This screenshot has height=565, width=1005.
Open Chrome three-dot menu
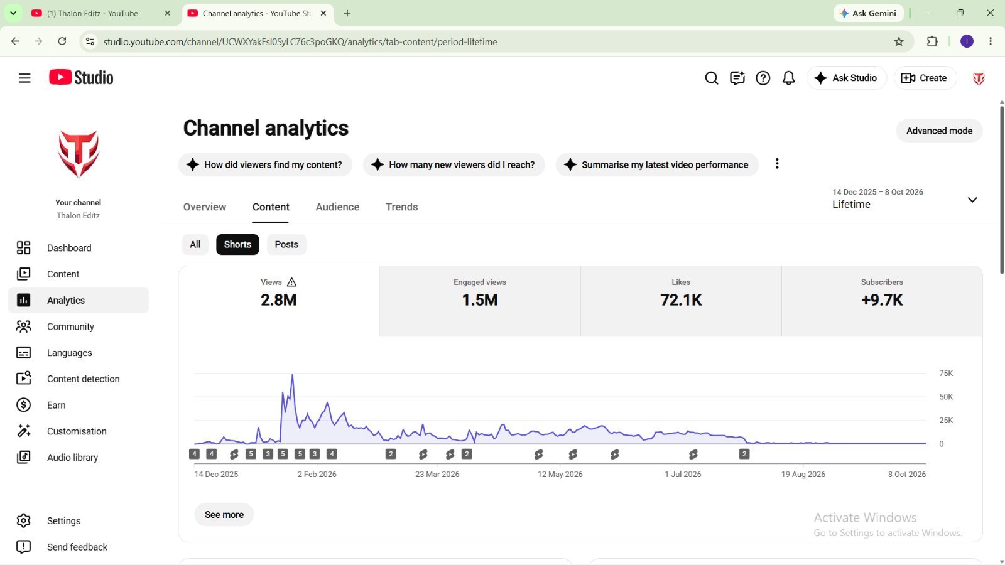tap(991, 41)
